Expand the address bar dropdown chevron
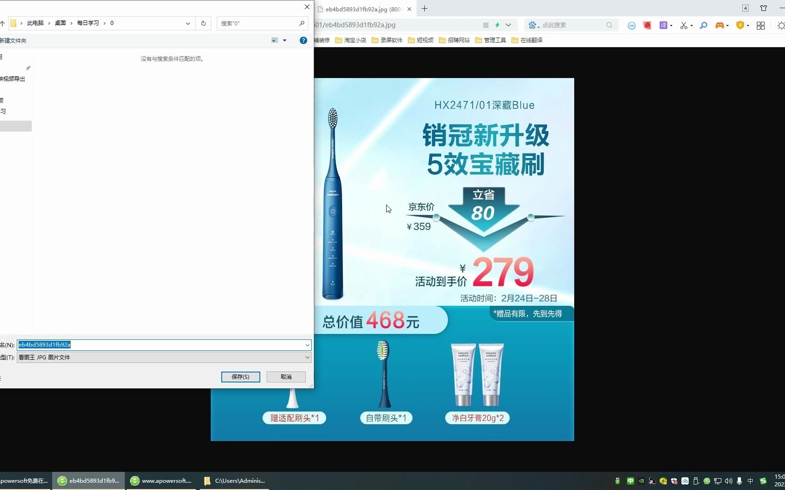 click(x=508, y=25)
